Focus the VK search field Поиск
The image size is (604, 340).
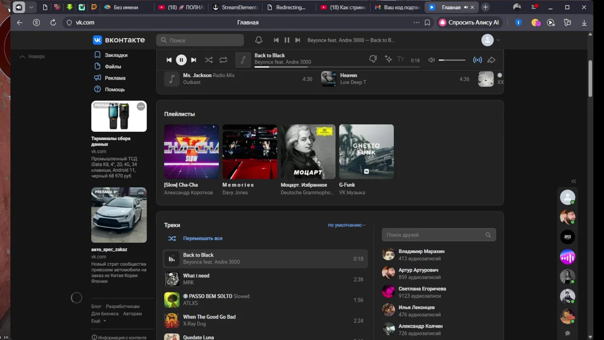200,40
